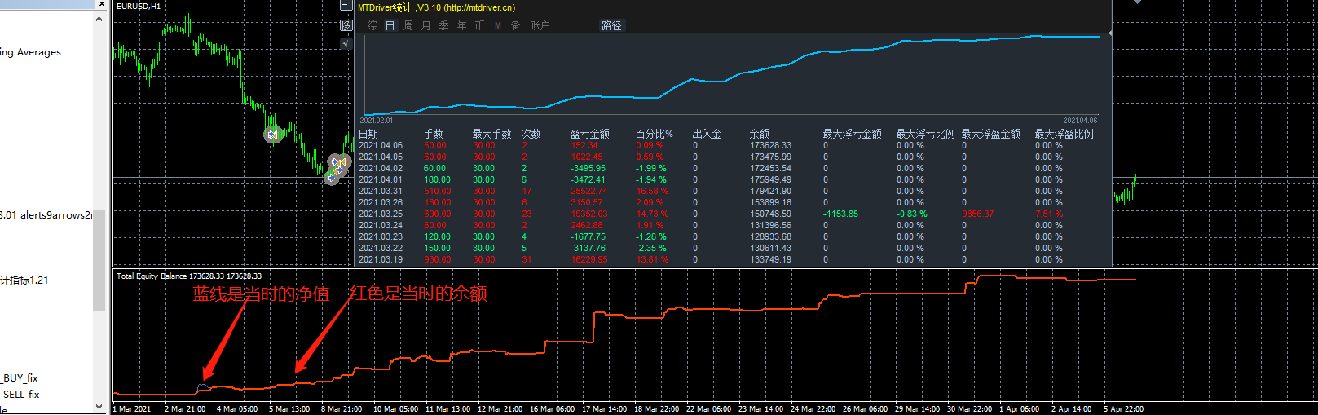The width and height of the screenshot is (1318, 415).
Task: Open the 账户 account tab
Action: point(540,26)
